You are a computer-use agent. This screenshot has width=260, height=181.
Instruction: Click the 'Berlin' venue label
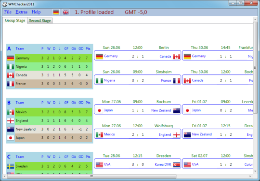coord(164,48)
